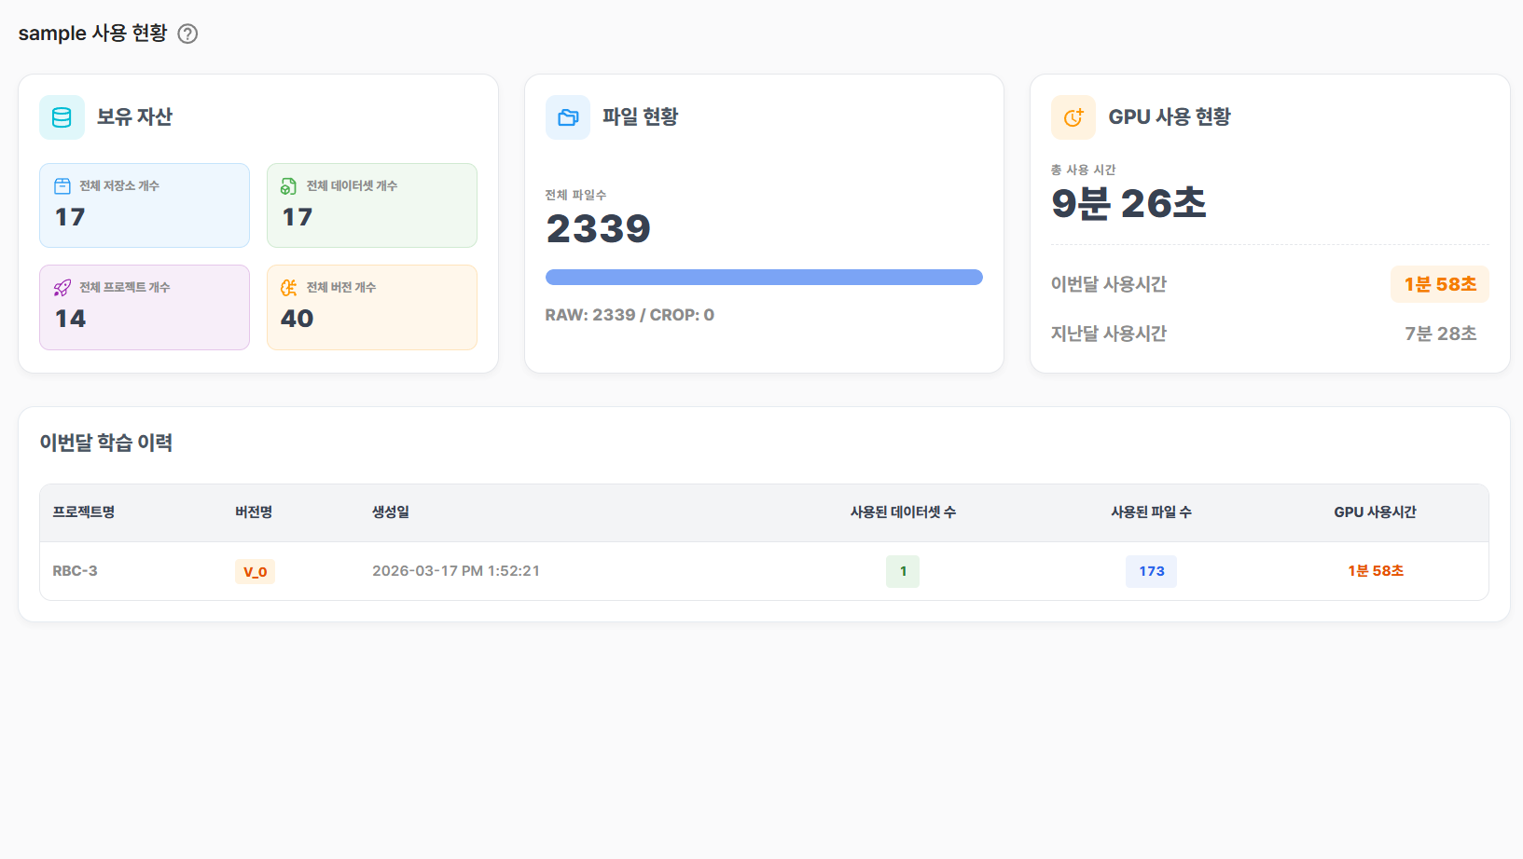Image resolution: width=1523 pixels, height=859 pixels.
Task: Select the RAW/CROP progress bar
Action: click(x=764, y=277)
